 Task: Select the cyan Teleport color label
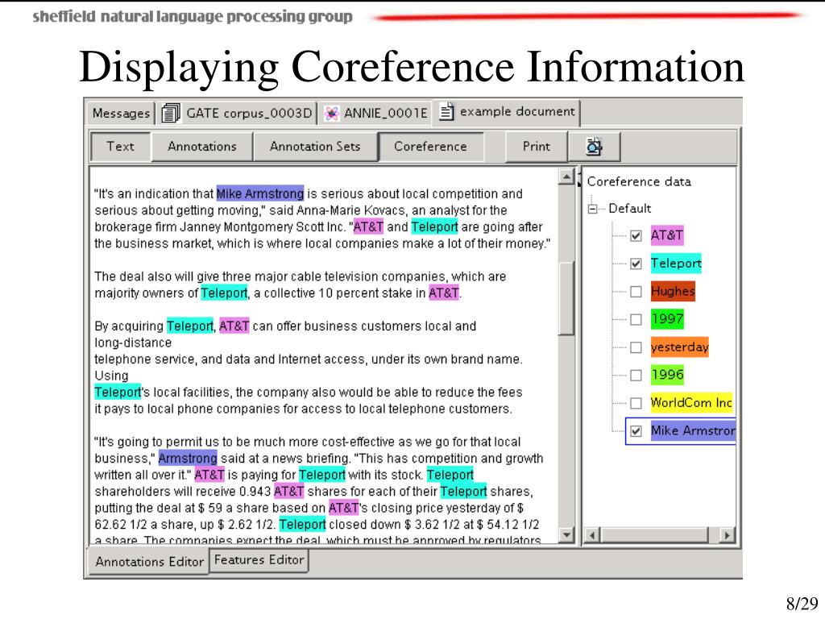(676, 264)
